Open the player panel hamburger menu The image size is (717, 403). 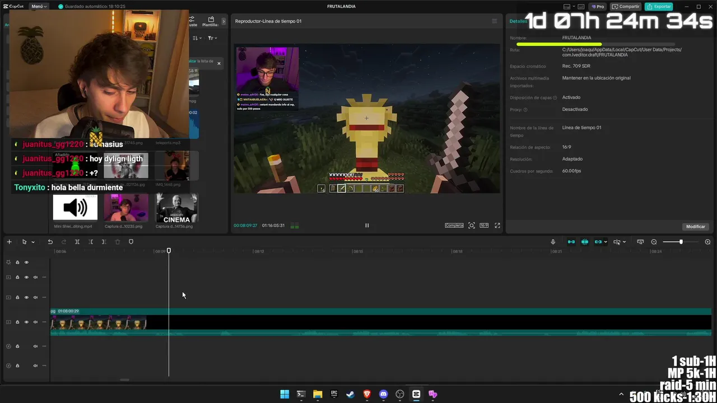click(494, 21)
